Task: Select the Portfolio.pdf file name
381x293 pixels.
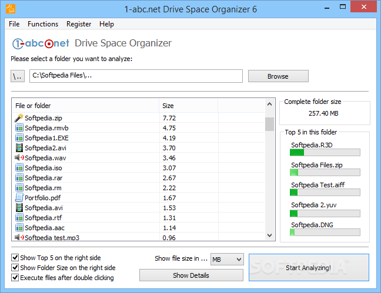Action: [43, 198]
